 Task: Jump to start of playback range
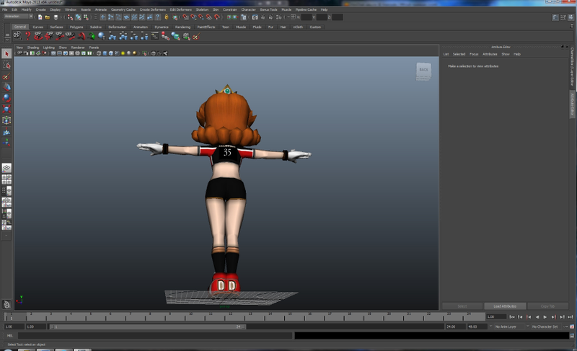pos(512,317)
